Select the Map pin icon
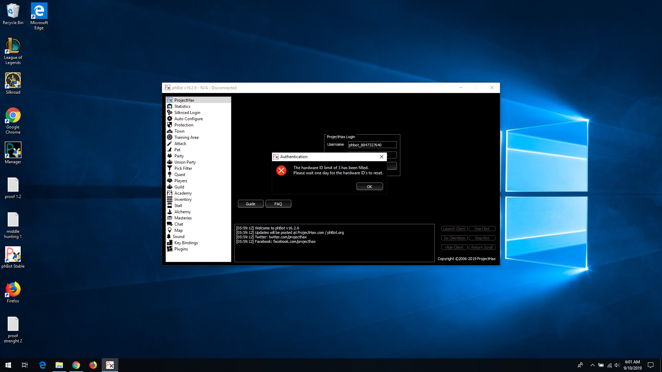Image resolution: width=662 pixels, height=372 pixels. [x=170, y=230]
